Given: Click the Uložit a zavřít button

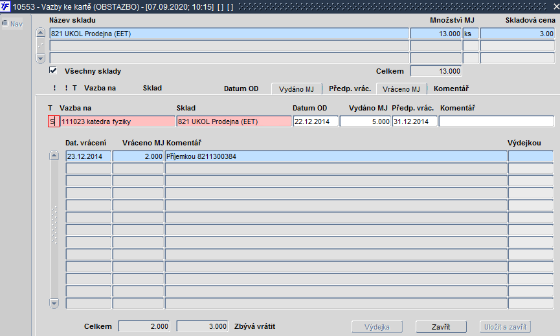Looking at the screenshot, I should click(505, 327).
